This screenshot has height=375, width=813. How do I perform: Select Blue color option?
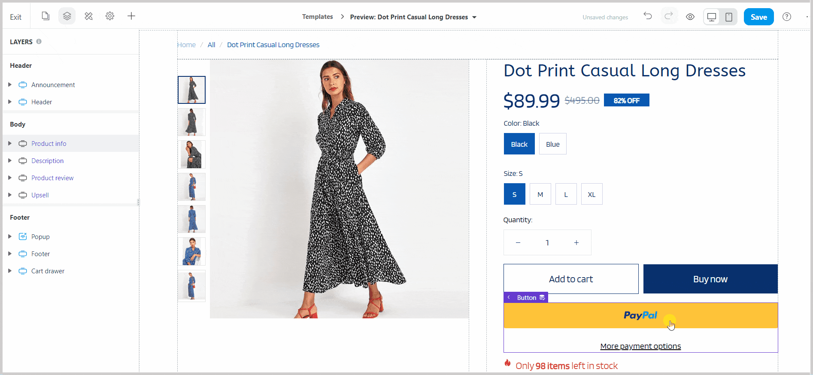(553, 144)
